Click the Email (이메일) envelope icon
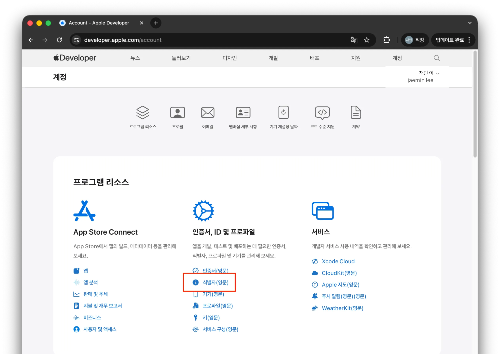 click(207, 112)
